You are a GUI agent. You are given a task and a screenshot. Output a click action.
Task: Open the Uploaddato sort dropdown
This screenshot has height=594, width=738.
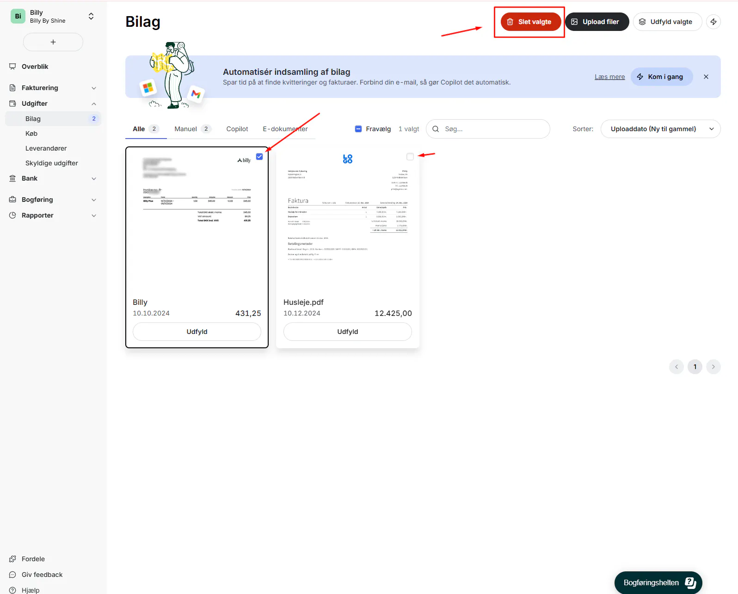(x=660, y=129)
